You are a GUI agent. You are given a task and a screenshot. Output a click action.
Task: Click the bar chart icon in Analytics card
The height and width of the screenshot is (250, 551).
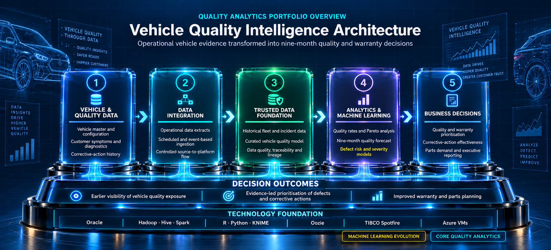tap(364, 100)
